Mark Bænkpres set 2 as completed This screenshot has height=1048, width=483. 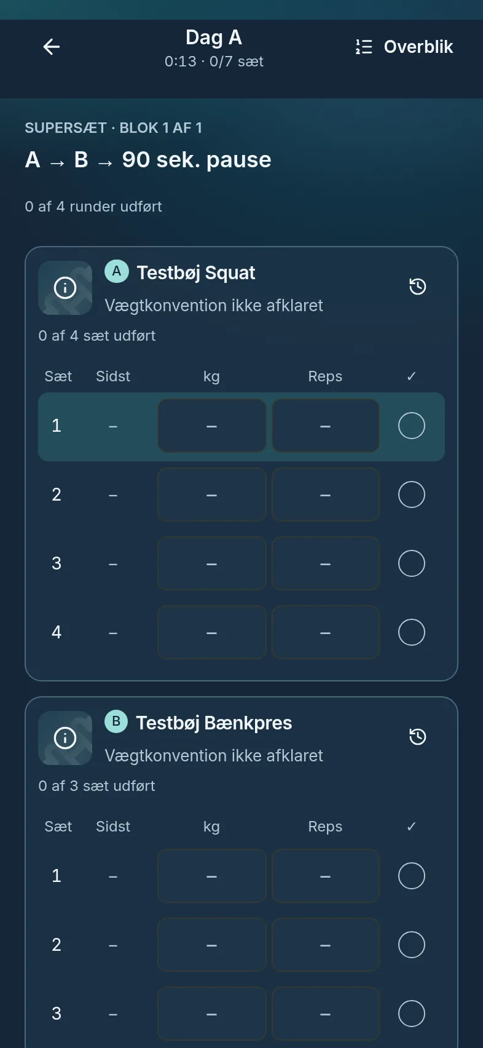point(412,945)
